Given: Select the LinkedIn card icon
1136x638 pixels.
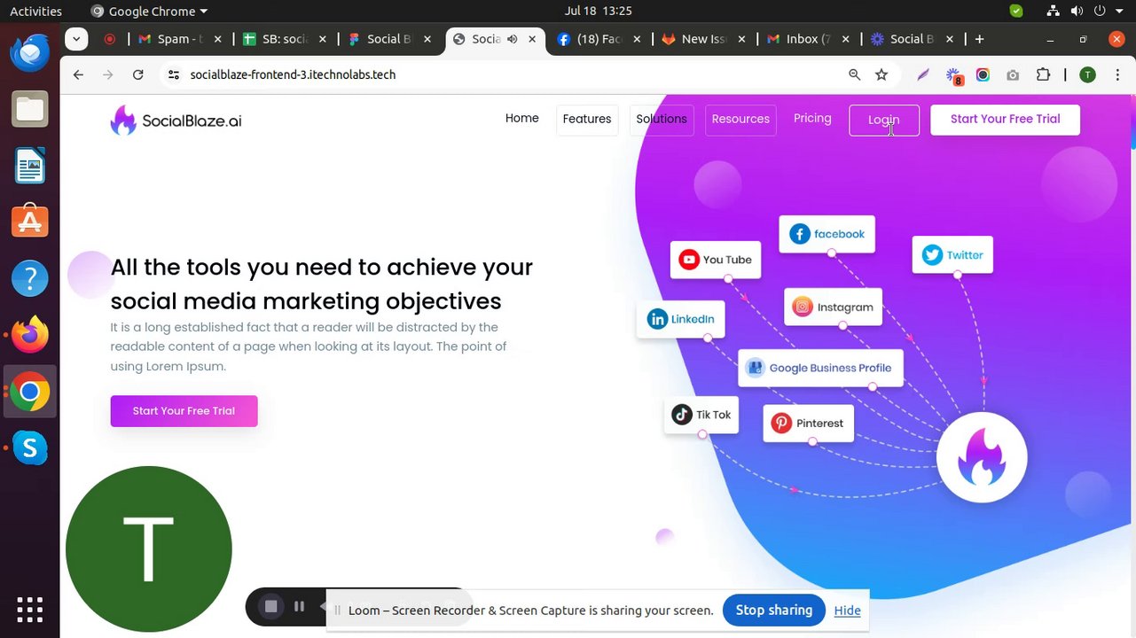Looking at the screenshot, I should coord(657,319).
